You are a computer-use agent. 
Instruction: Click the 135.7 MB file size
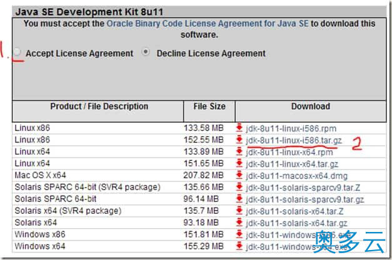(x=201, y=211)
